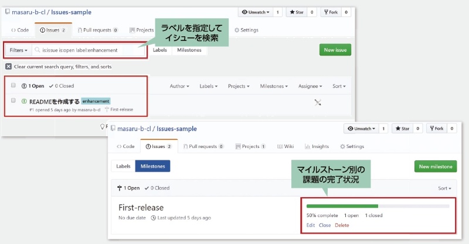Open Projects tab in front window

[x=250, y=147]
